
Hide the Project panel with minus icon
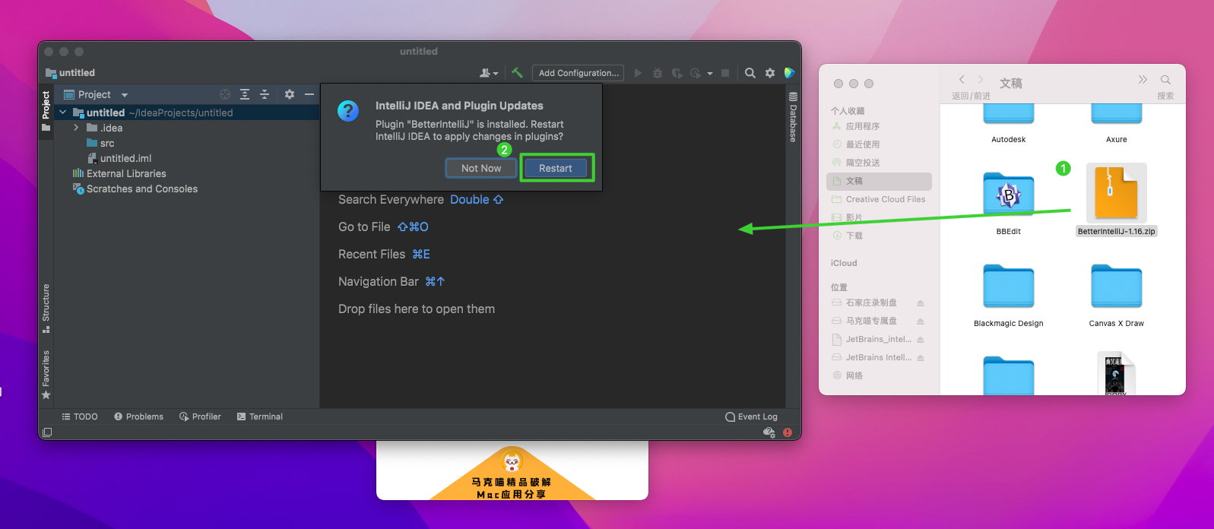(309, 94)
